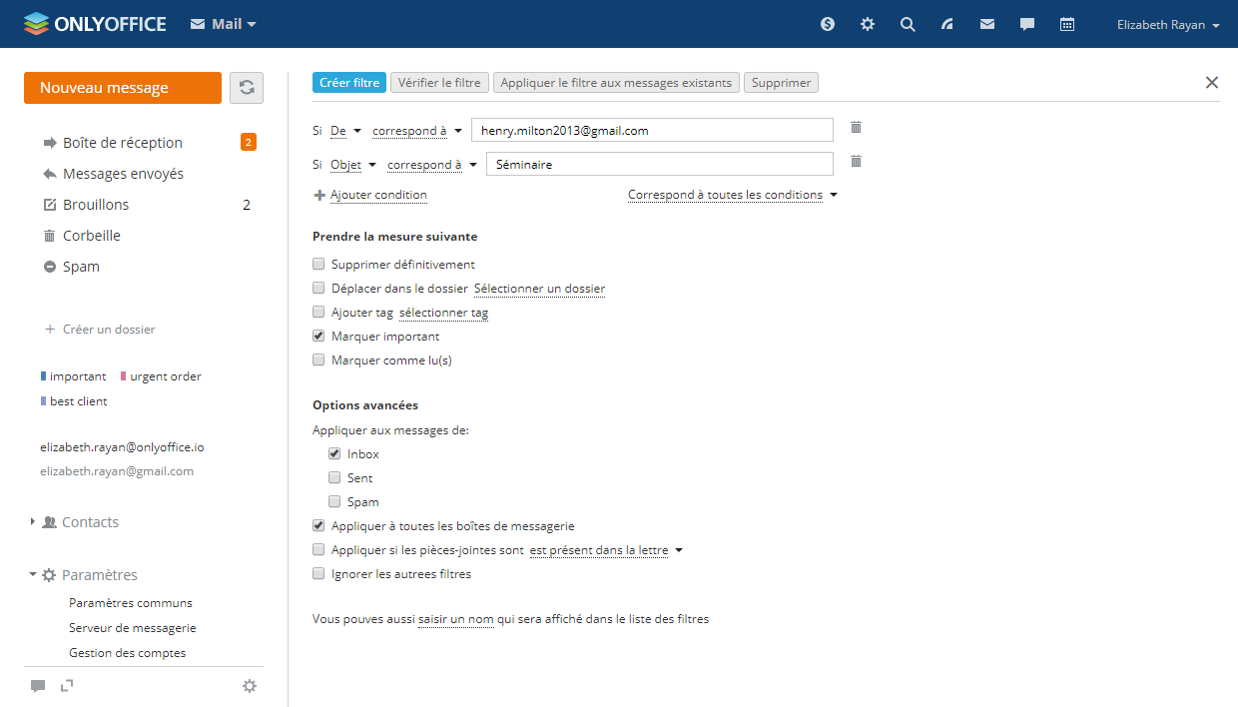Open the talk chat bubble in header

pyautogui.click(x=1027, y=25)
